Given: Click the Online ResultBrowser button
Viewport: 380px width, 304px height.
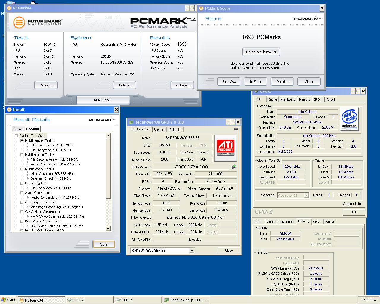Looking at the screenshot, I should 261,52.
